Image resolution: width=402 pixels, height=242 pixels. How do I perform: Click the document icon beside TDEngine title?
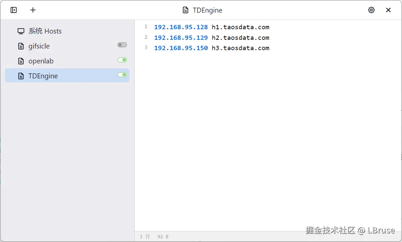(x=186, y=10)
